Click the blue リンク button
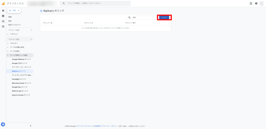Image resolution: width=266 pixels, height=129 pixels. click(164, 17)
